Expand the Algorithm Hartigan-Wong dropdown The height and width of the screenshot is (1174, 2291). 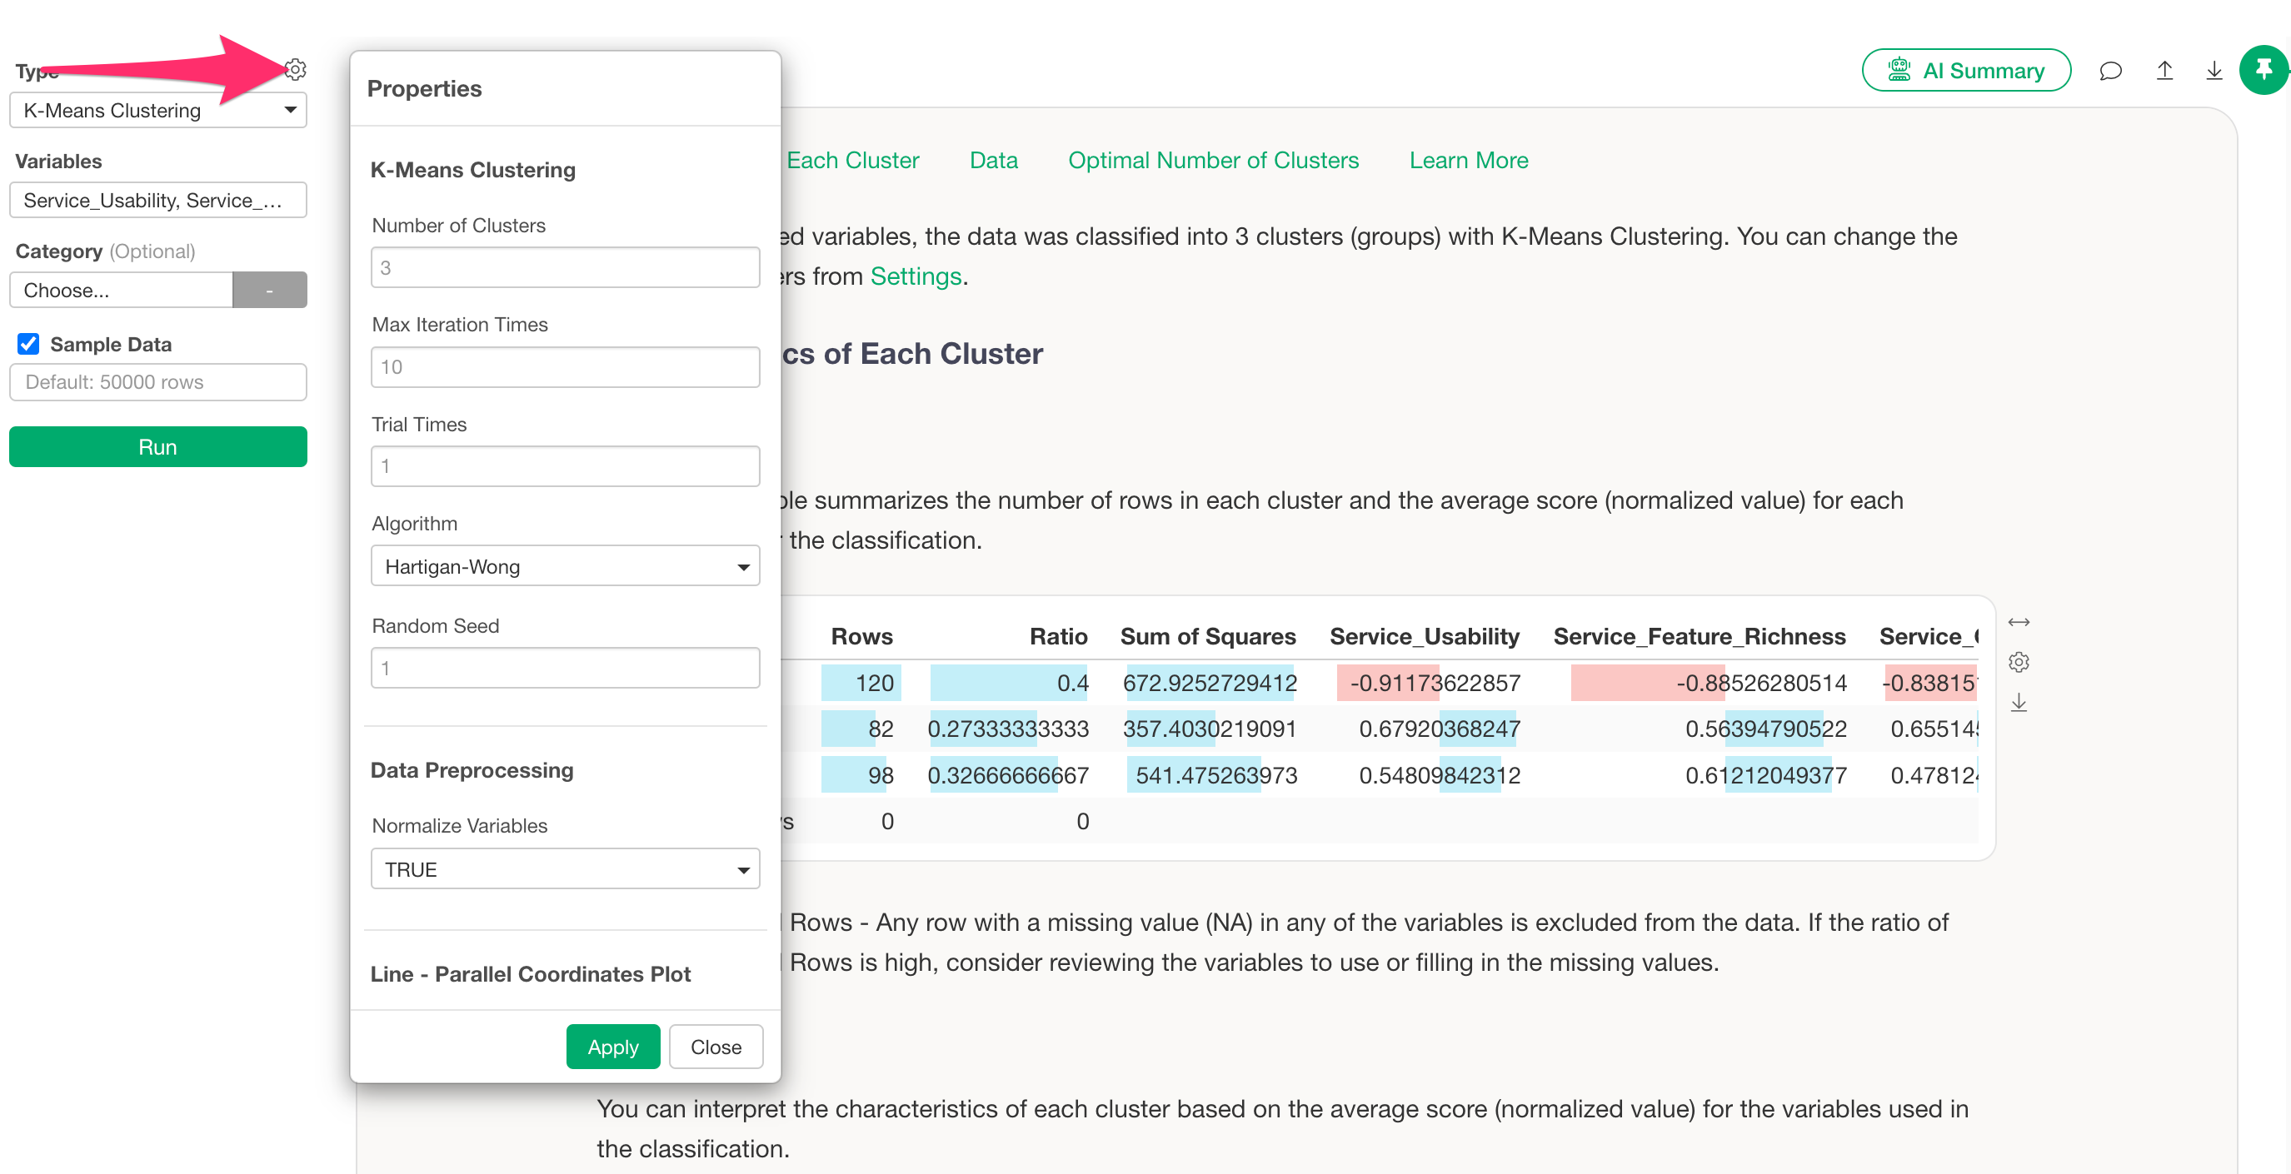pos(565,566)
